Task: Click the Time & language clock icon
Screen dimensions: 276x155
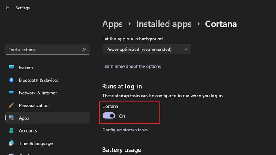Action: pyautogui.click(x=12, y=143)
